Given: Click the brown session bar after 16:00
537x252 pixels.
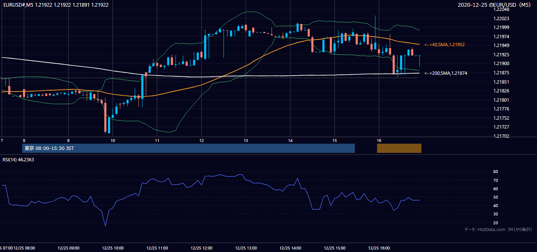Looking at the screenshot, I should coord(399,148).
